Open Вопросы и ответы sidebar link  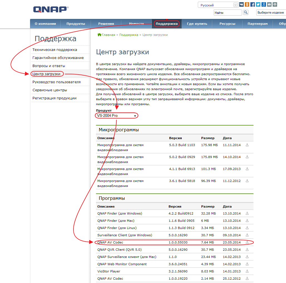coord(49,66)
